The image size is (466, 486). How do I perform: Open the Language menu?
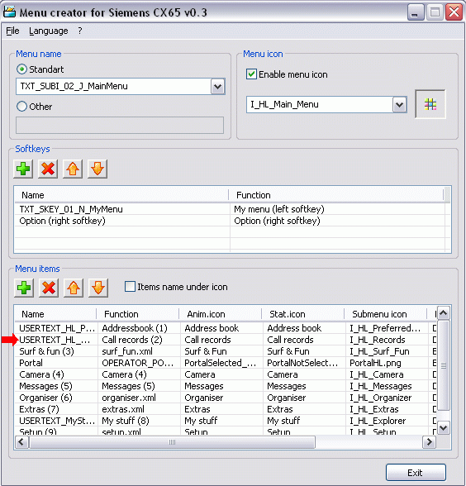click(x=49, y=31)
